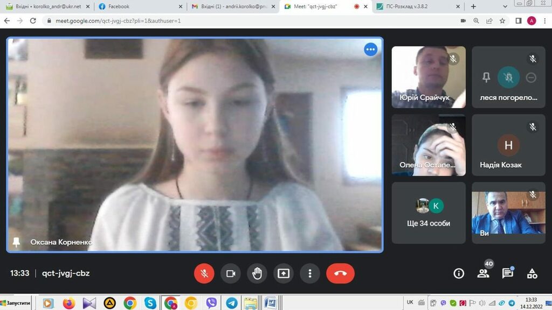The height and width of the screenshot is (310, 552).
Task: Expand the Chrome tab search chevron
Action: pyautogui.click(x=506, y=6)
